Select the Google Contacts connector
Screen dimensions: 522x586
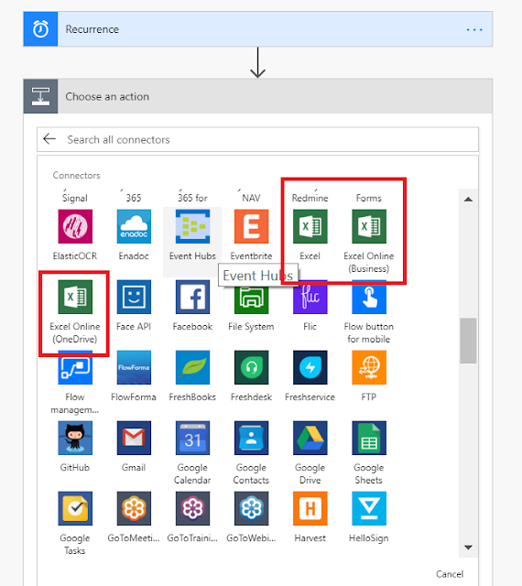tap(251, 438)
